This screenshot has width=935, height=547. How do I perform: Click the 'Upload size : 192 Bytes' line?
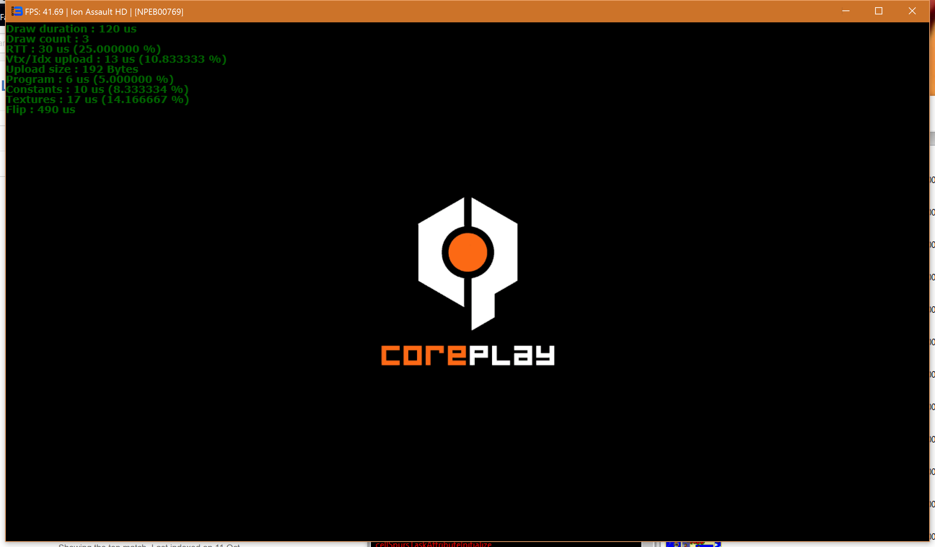pos(72,69)
